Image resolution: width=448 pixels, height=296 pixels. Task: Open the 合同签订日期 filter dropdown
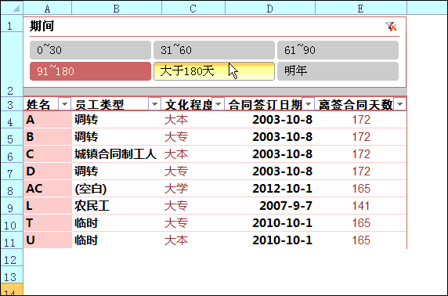click(308, 104)
